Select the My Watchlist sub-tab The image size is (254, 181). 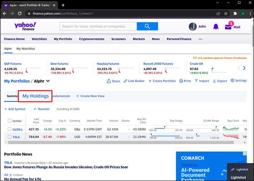[x=26, y=48]
